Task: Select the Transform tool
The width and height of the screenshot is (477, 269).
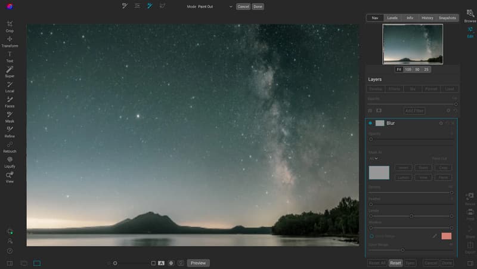Action: point(10,42)
